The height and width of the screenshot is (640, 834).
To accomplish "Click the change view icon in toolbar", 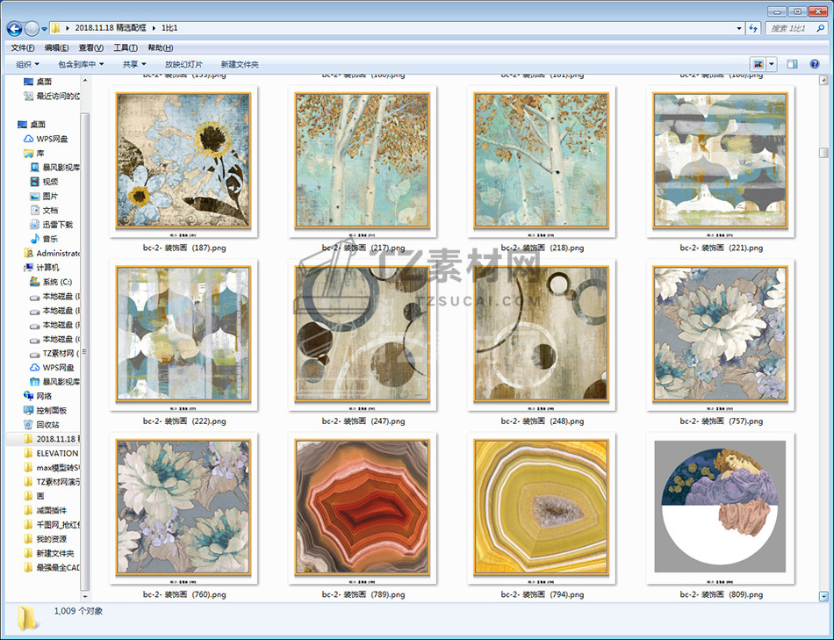I will (757, 64).
